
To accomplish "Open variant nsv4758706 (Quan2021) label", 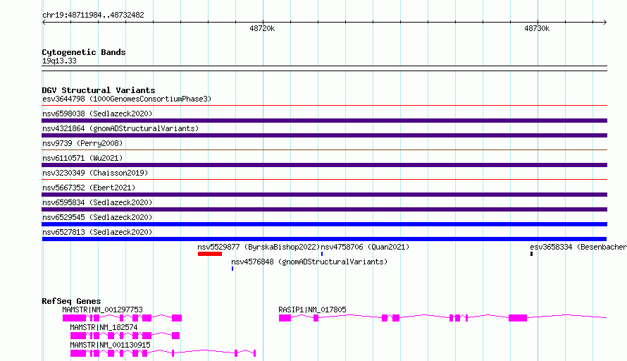I will coord(365,247).
